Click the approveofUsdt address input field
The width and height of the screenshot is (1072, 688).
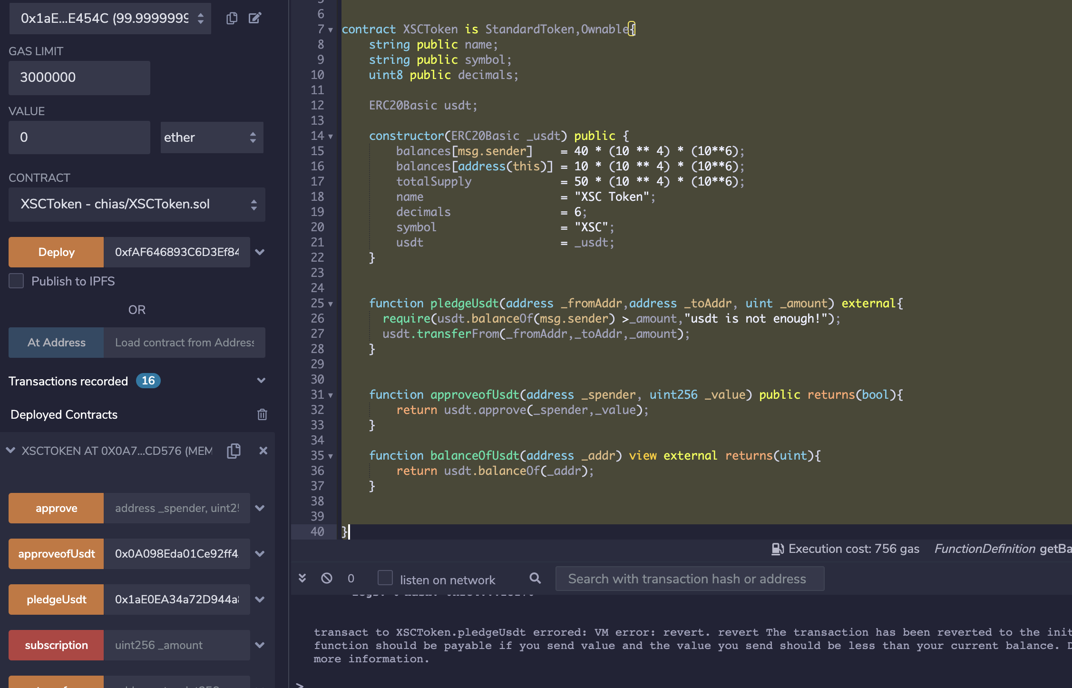pyautogui.click(x=177, y=554)
